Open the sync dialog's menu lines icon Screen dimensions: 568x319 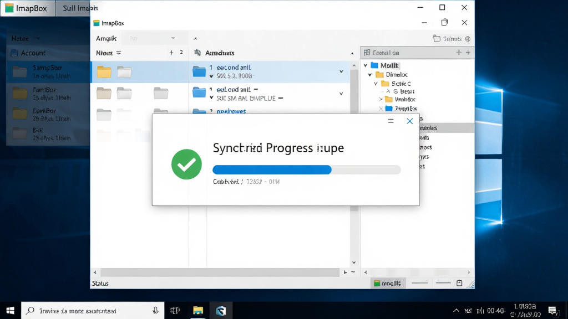390,121
